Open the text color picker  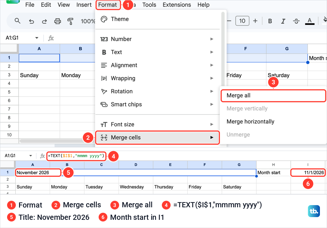click(x=310, y=21)
